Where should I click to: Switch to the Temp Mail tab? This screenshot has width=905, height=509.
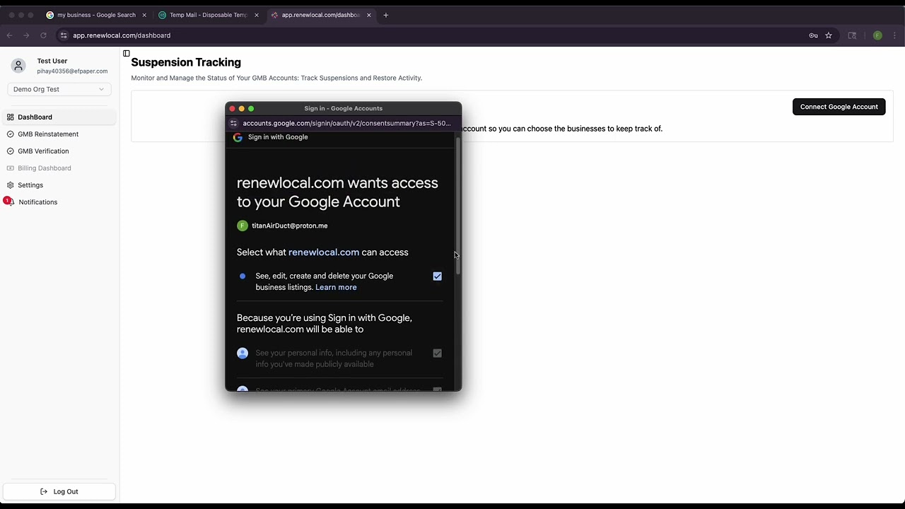point(209,15)
